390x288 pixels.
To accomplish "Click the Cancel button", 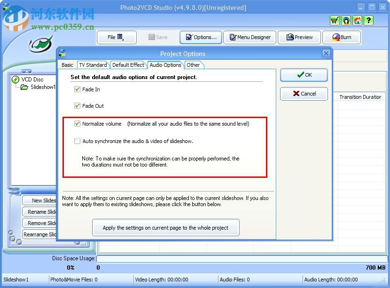I will point(304,94).
